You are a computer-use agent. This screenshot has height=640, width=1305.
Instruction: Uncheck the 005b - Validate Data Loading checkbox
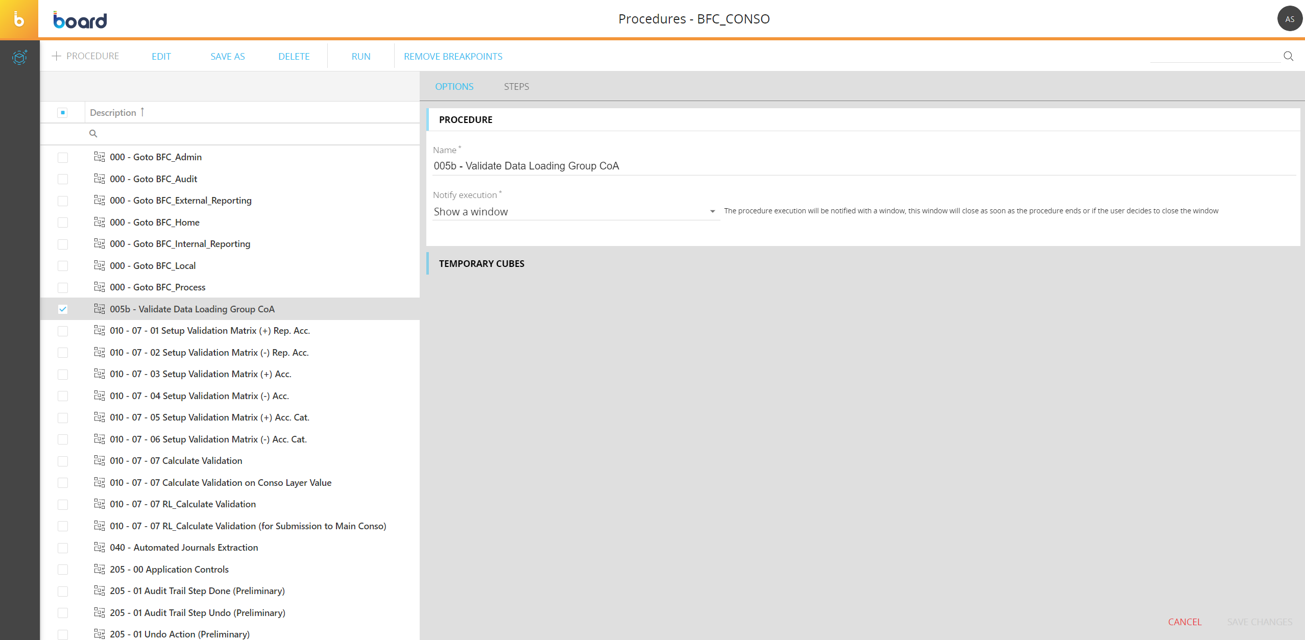63,309
